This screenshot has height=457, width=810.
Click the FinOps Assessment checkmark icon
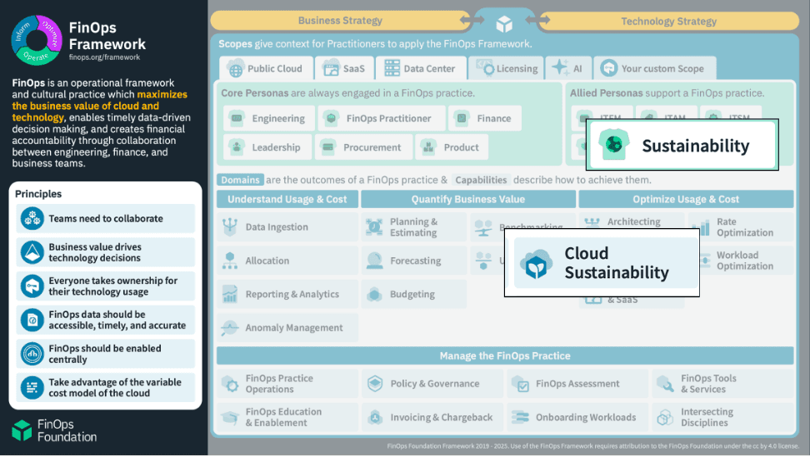pos(520,384)
